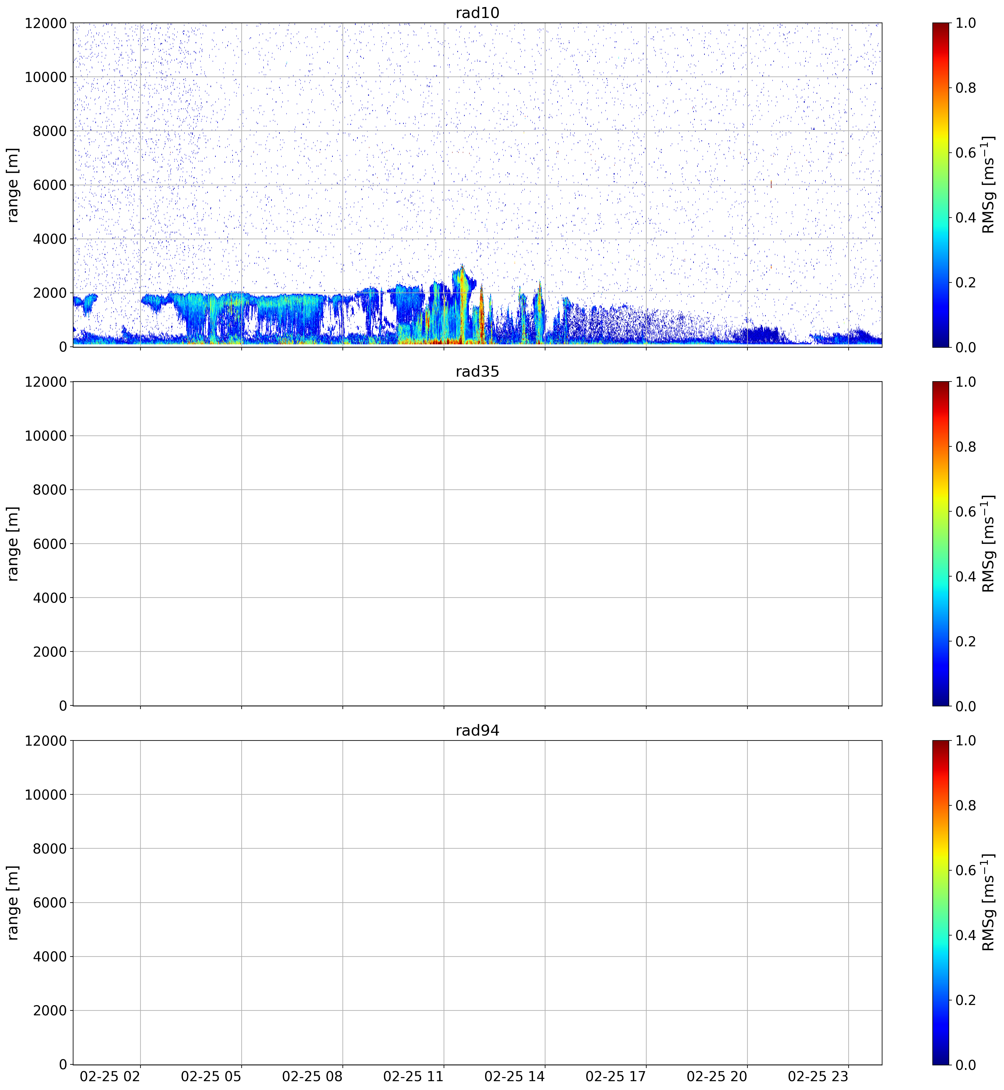Click the rad10 colorbar gradient

point(940,185)
